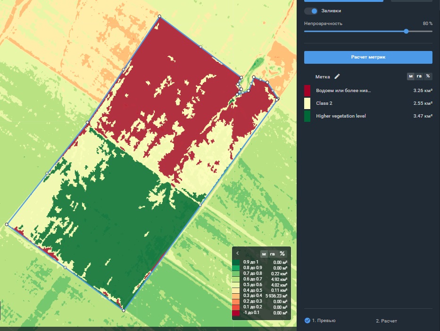Go to the 2. Расчет step
440x331 pixels.
[x=386, y=321]
